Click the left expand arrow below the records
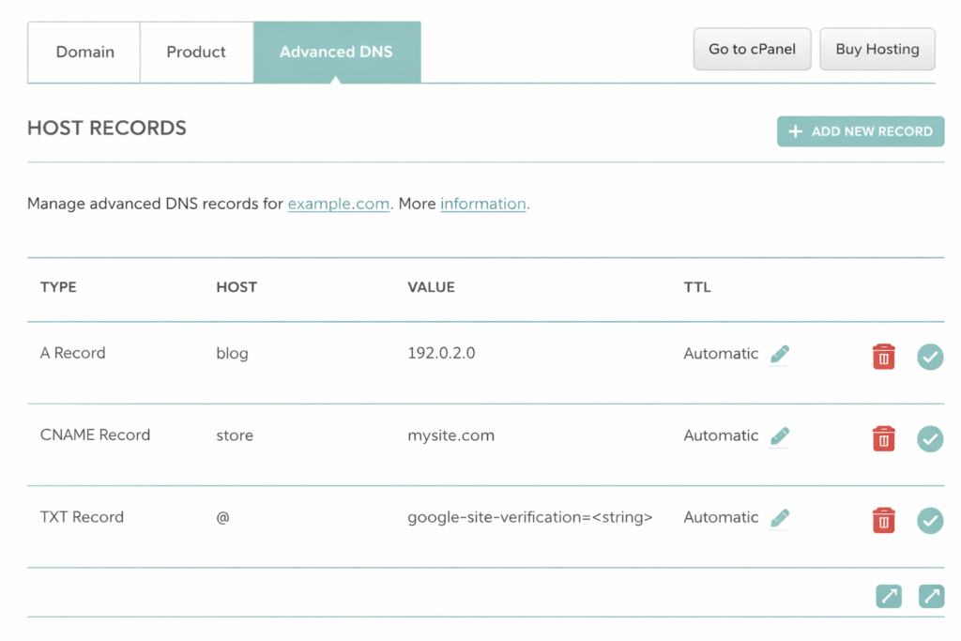This screenshot has height=641, width=961. 888,596
